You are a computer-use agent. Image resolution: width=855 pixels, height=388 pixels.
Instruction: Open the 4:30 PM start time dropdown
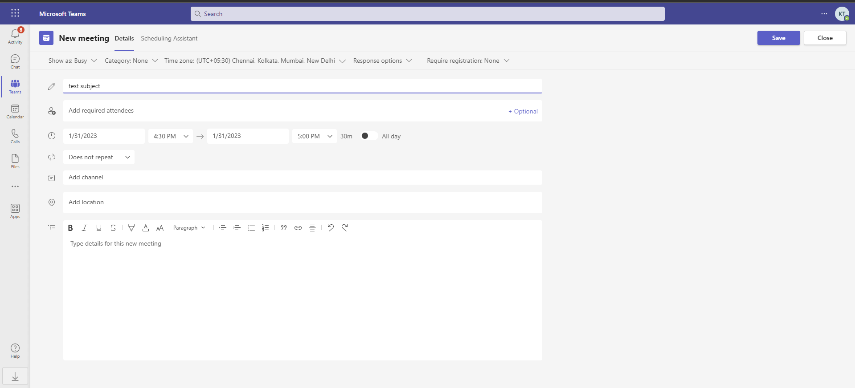point(171,136)
